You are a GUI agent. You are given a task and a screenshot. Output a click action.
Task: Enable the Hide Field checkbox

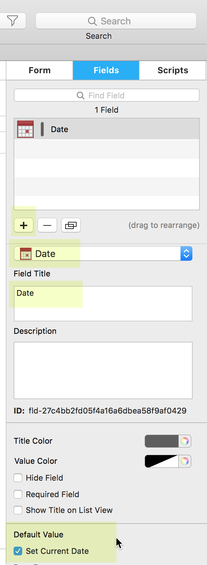[x=18, y=478]
